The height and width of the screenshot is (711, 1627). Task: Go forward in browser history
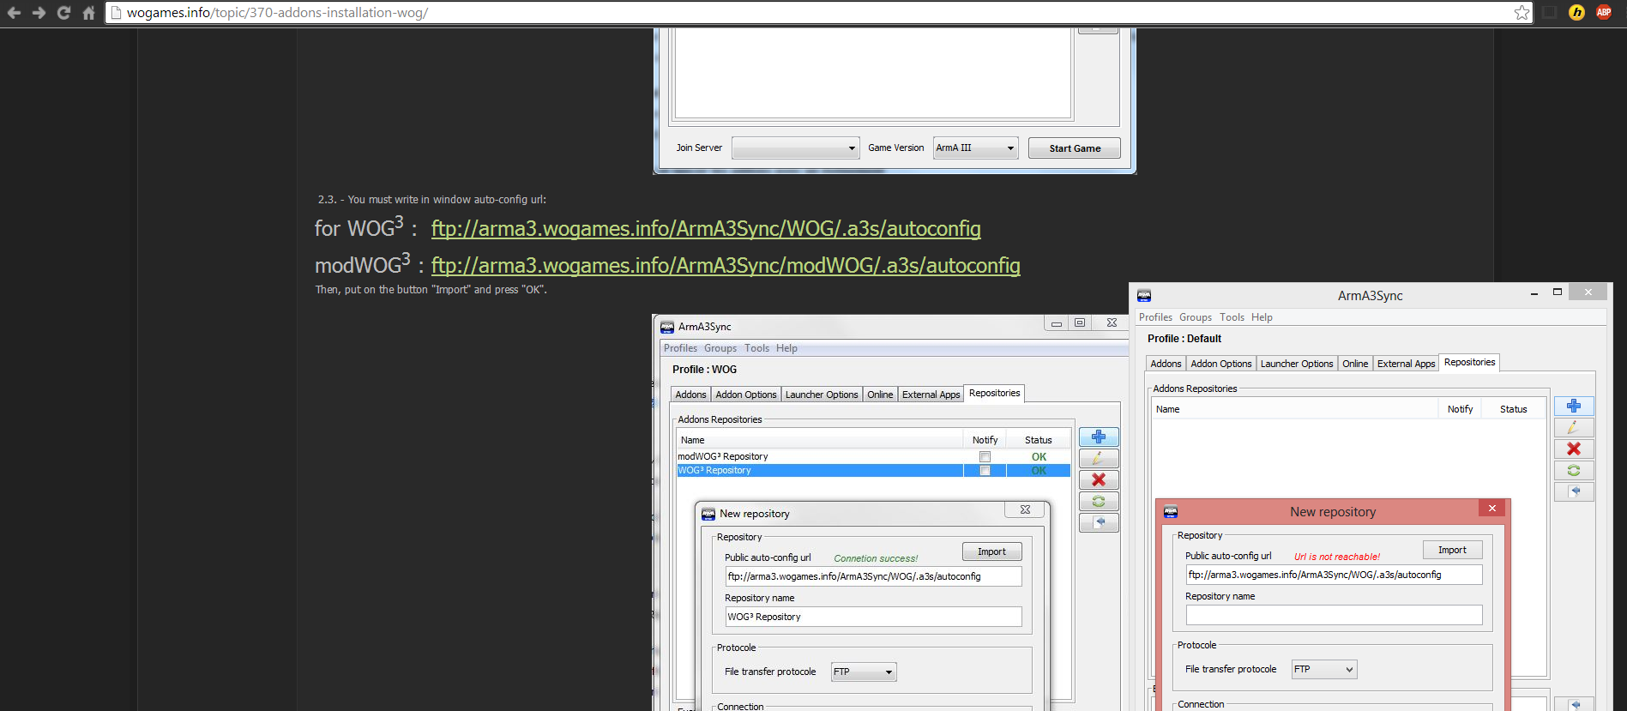click(39, 13)
